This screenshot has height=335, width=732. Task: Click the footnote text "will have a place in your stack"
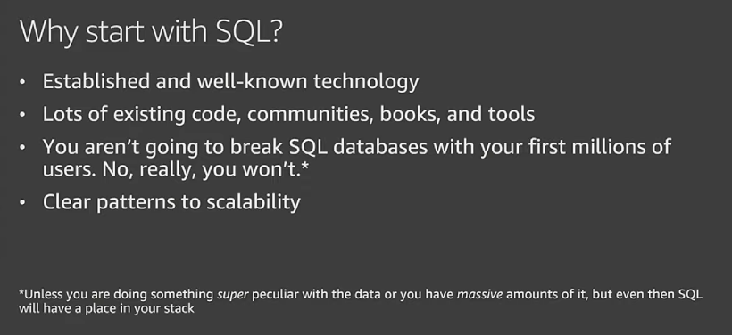pos(106,308)
